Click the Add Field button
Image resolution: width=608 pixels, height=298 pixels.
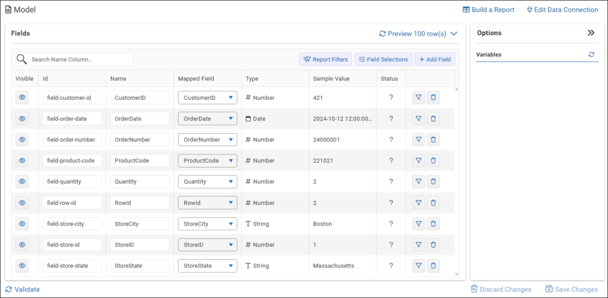[x=436, y=59]
